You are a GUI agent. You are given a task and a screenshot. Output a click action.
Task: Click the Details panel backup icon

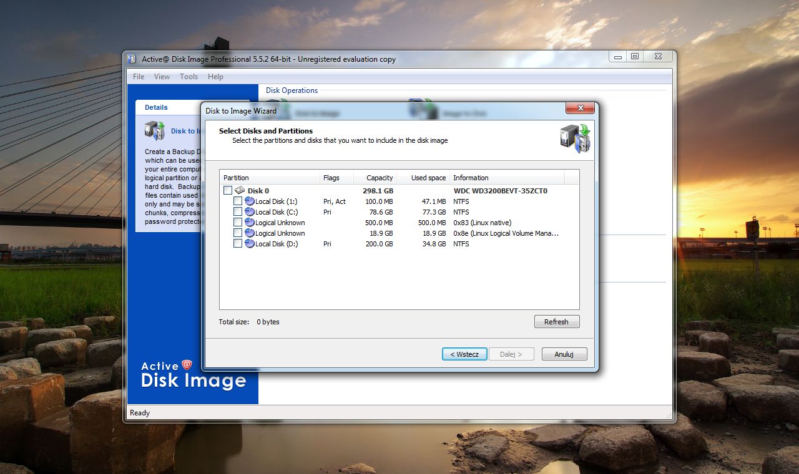[155, 130]
